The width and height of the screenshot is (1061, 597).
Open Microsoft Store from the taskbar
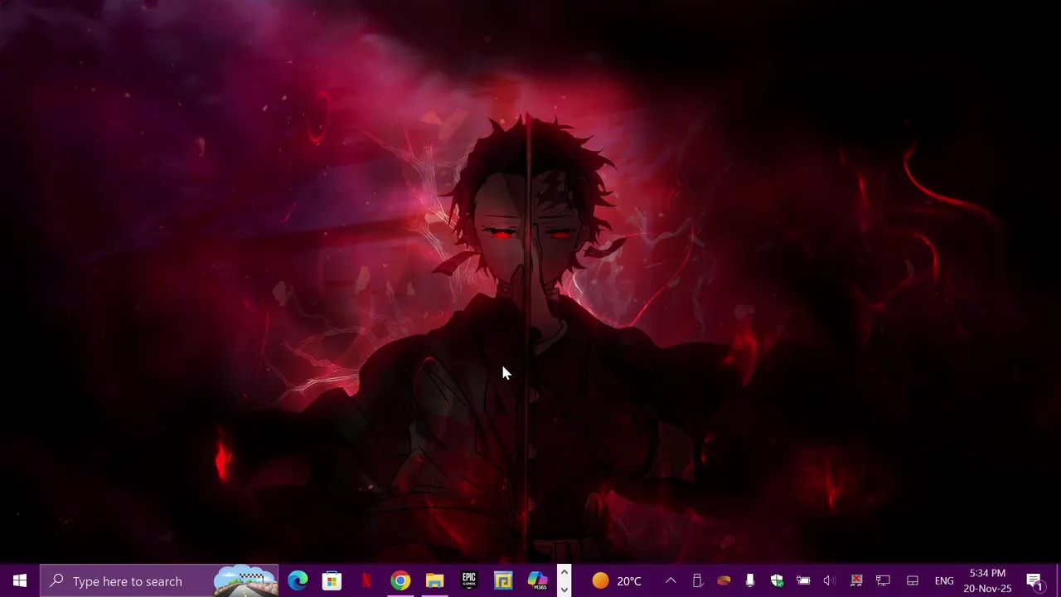pyautogui.click(x=332, y=581)
